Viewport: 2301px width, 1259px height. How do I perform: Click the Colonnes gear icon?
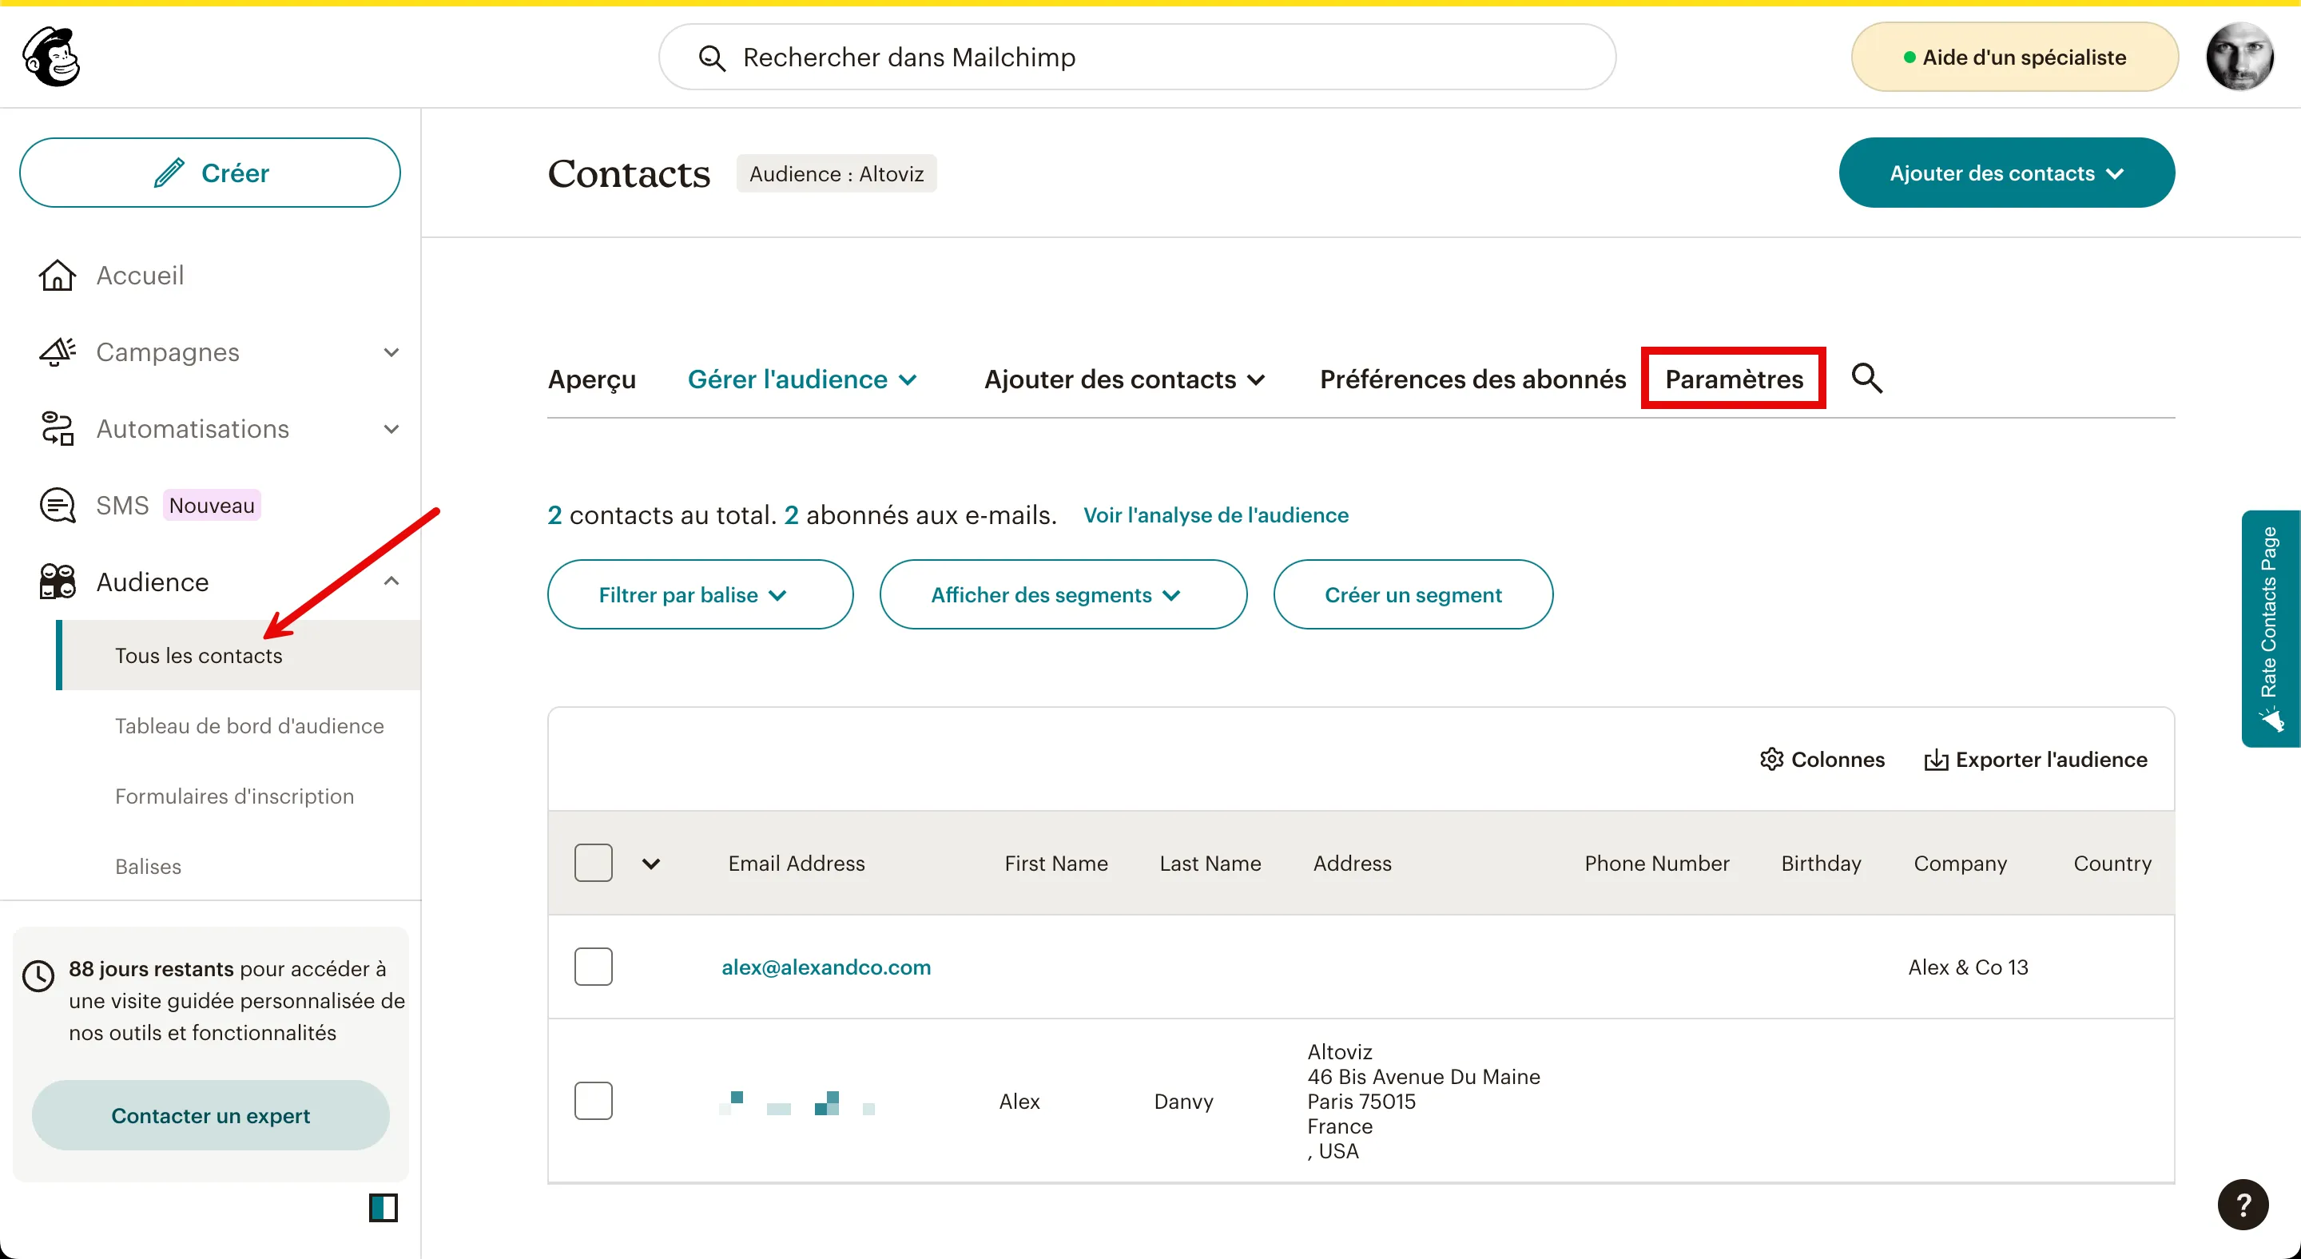click(1771, 759)
